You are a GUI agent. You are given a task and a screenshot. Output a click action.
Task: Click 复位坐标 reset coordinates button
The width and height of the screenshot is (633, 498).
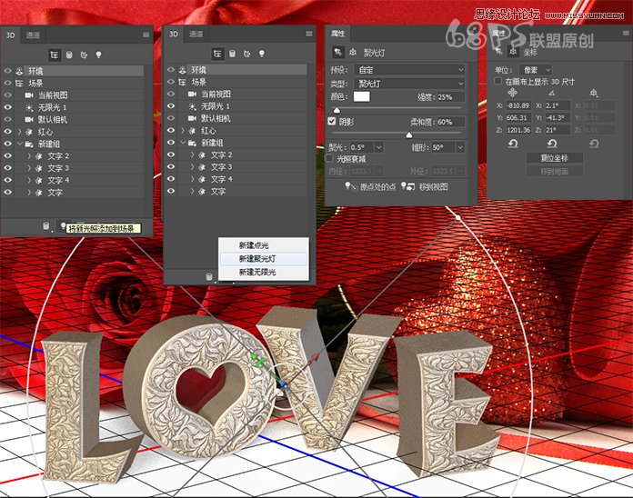pos(554,158)
